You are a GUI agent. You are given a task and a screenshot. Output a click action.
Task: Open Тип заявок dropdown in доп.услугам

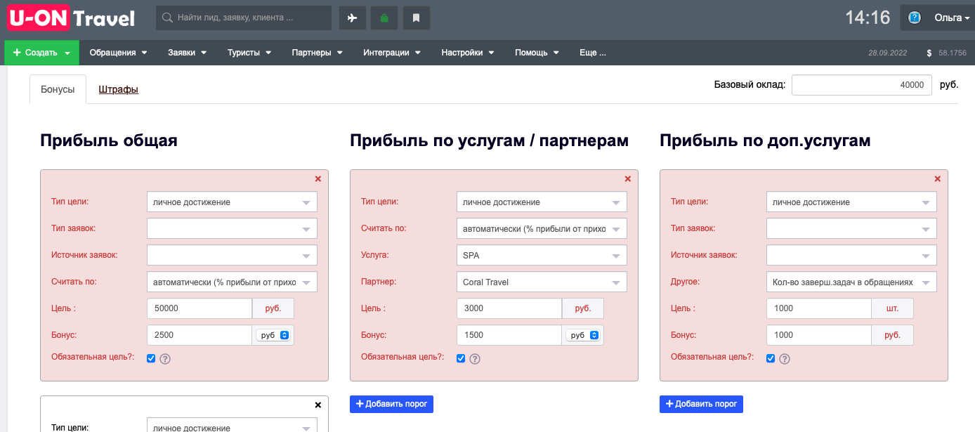pyautogui.click(x=851, y=228)
